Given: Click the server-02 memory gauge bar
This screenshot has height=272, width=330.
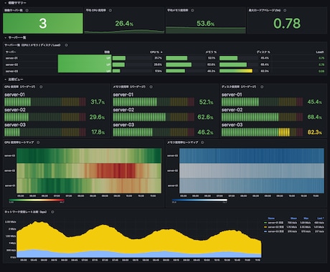Looking at the screenshot, I should pyautogui.click(x=154, y=117).
